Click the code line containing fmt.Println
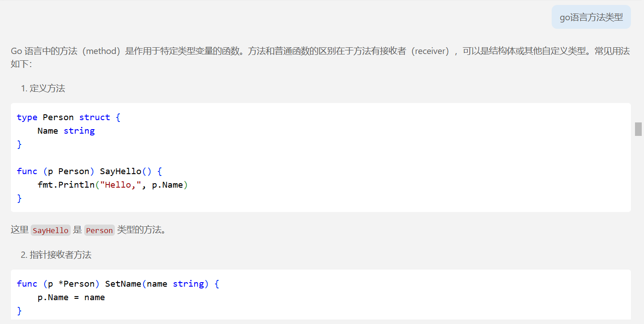The image size is (644, 324). [x=113, y=185]
